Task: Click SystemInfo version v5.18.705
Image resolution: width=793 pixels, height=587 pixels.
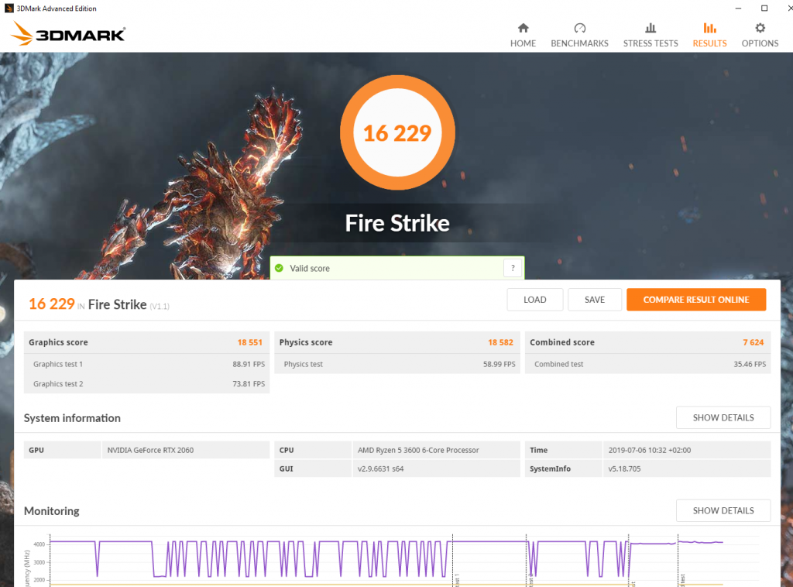Action: (x=624, y=469)
